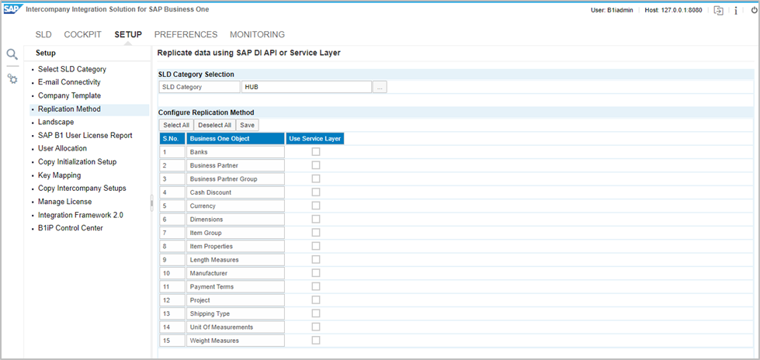Viewport: 760px width, 360px height.
Task: Check Use Service Layer for Currency
Action: point(315,206)
